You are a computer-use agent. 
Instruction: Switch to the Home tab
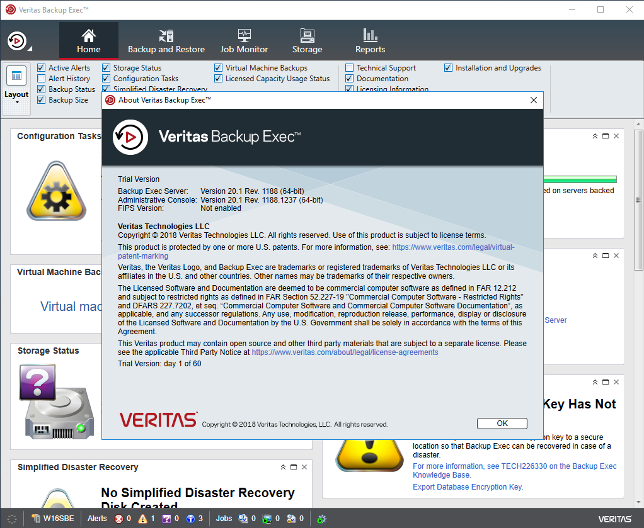89,40
